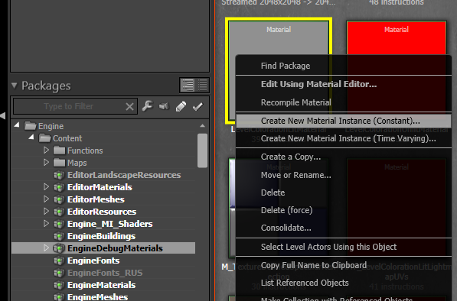Click the Engine_MI_Shaders package icon
The image size is (457, 301).
59,224
